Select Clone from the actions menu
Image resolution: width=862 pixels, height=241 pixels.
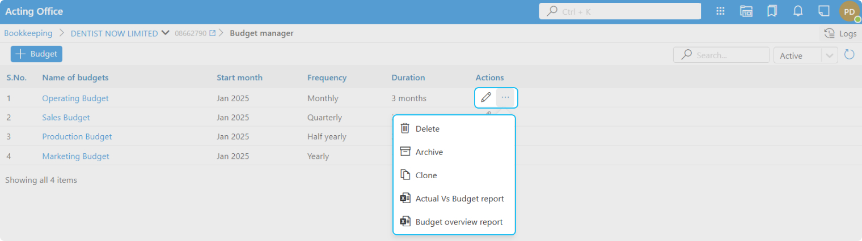tap(426, 175)
